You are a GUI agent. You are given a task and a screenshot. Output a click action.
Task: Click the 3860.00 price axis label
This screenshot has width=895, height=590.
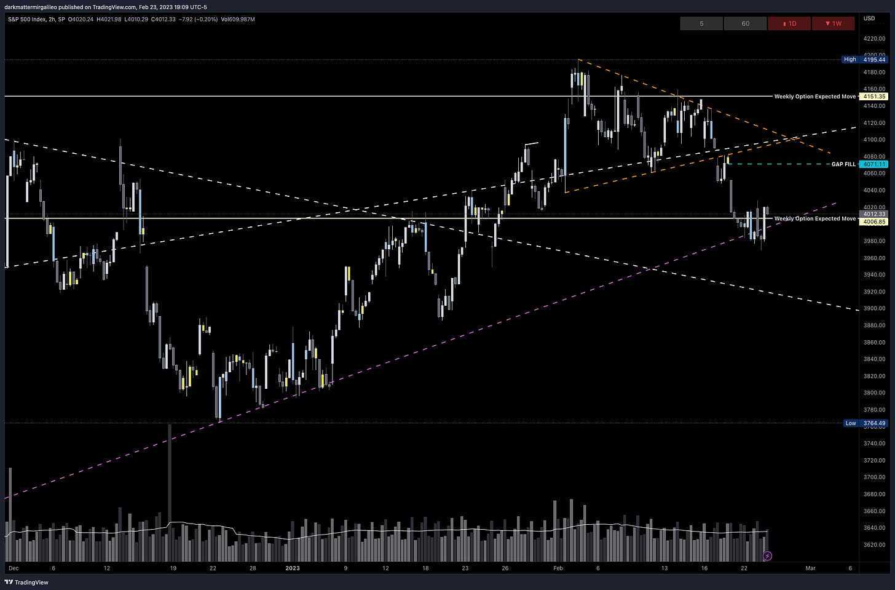[x=874, y=342]
